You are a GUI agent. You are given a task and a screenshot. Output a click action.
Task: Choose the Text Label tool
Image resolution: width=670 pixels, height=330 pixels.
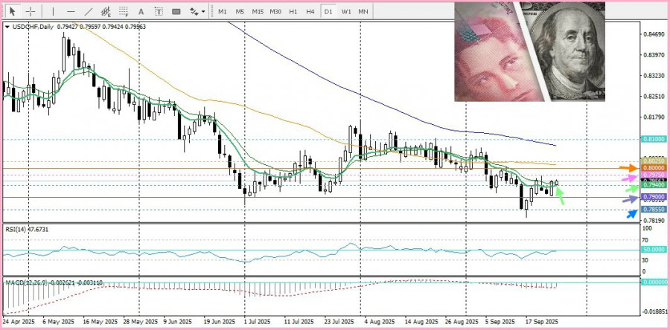[159, 11]
